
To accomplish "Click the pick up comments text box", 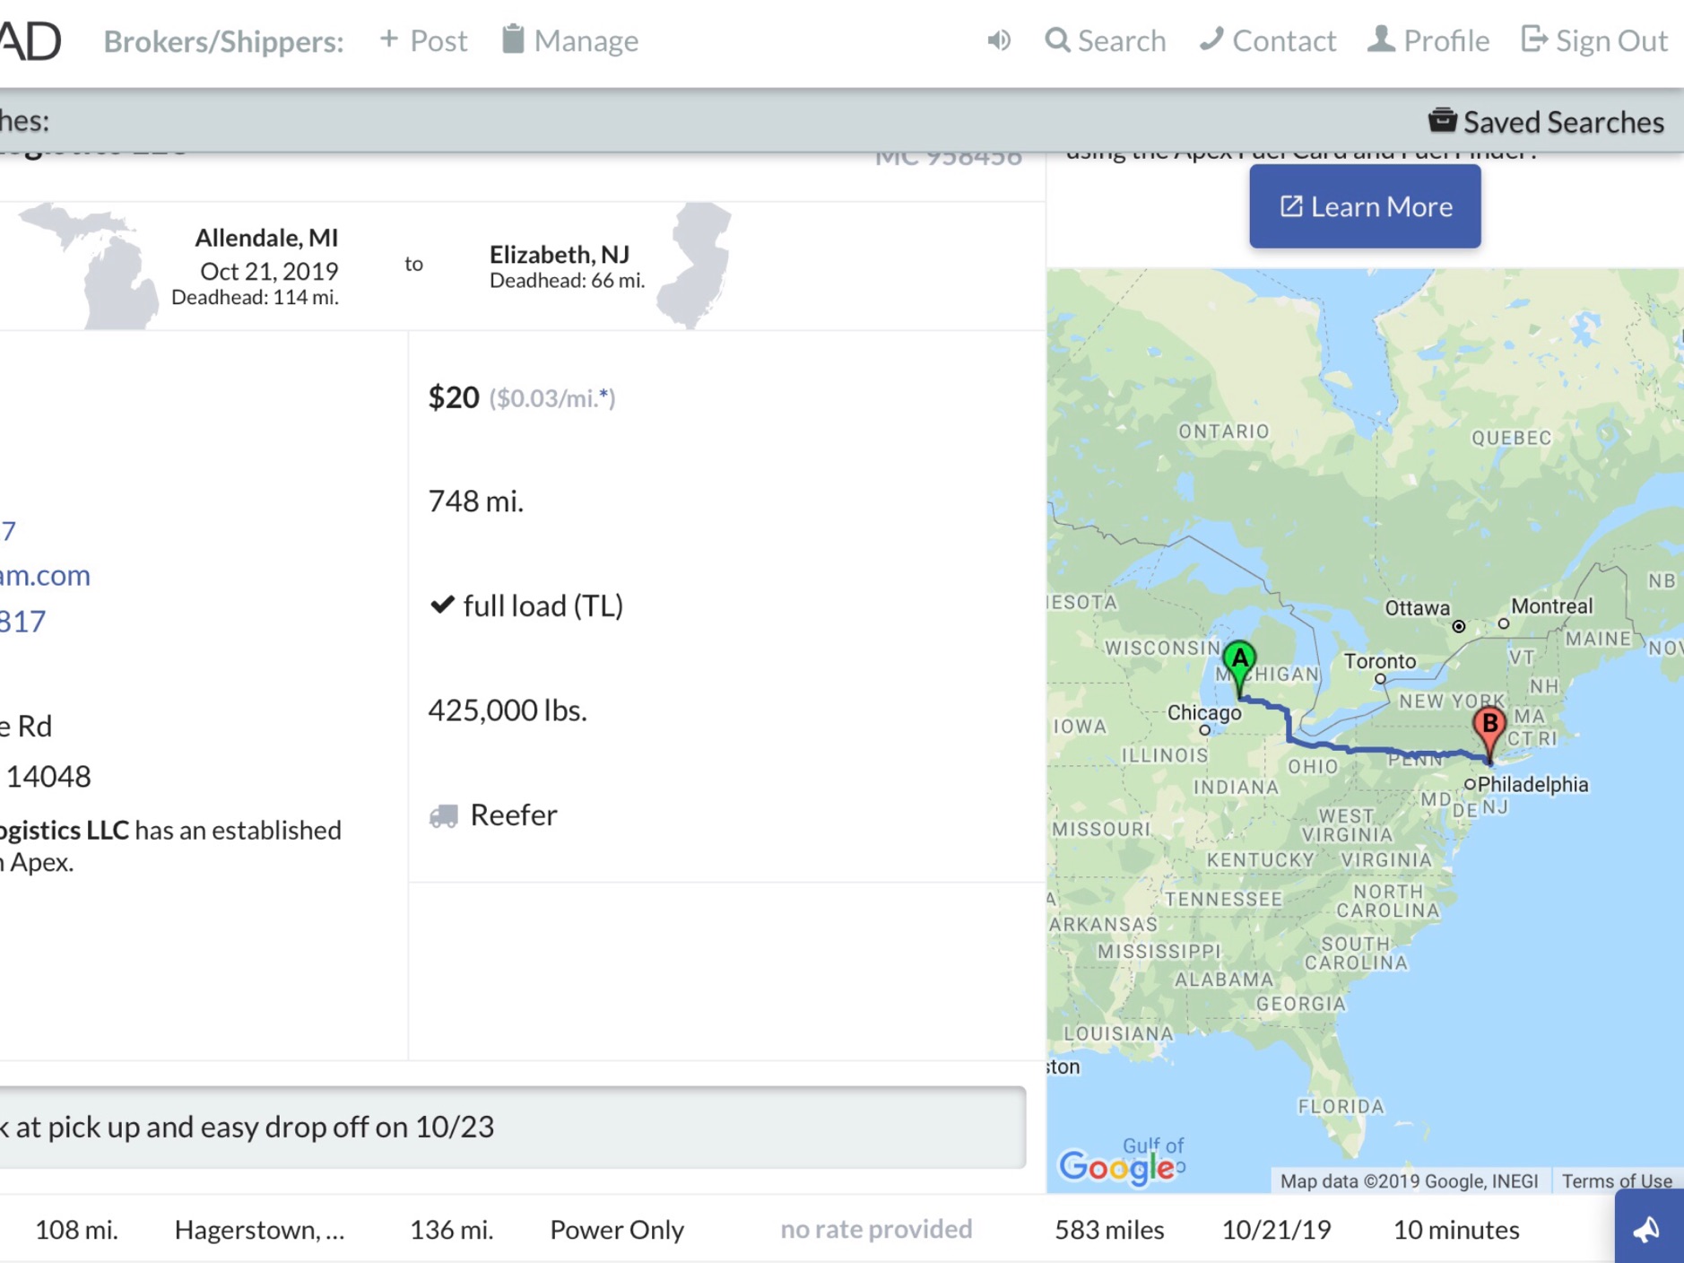I will coord(511,1127).
